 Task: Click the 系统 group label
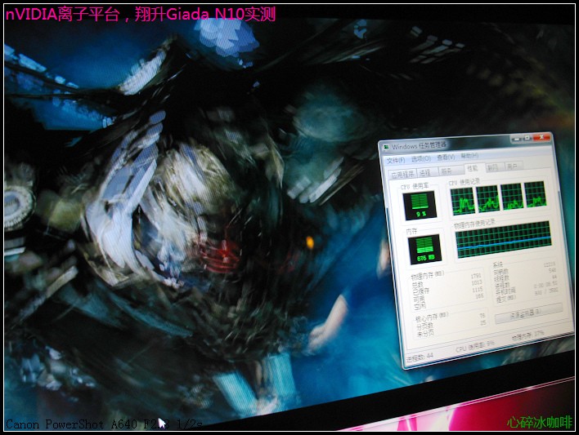[x=498, y=264]
